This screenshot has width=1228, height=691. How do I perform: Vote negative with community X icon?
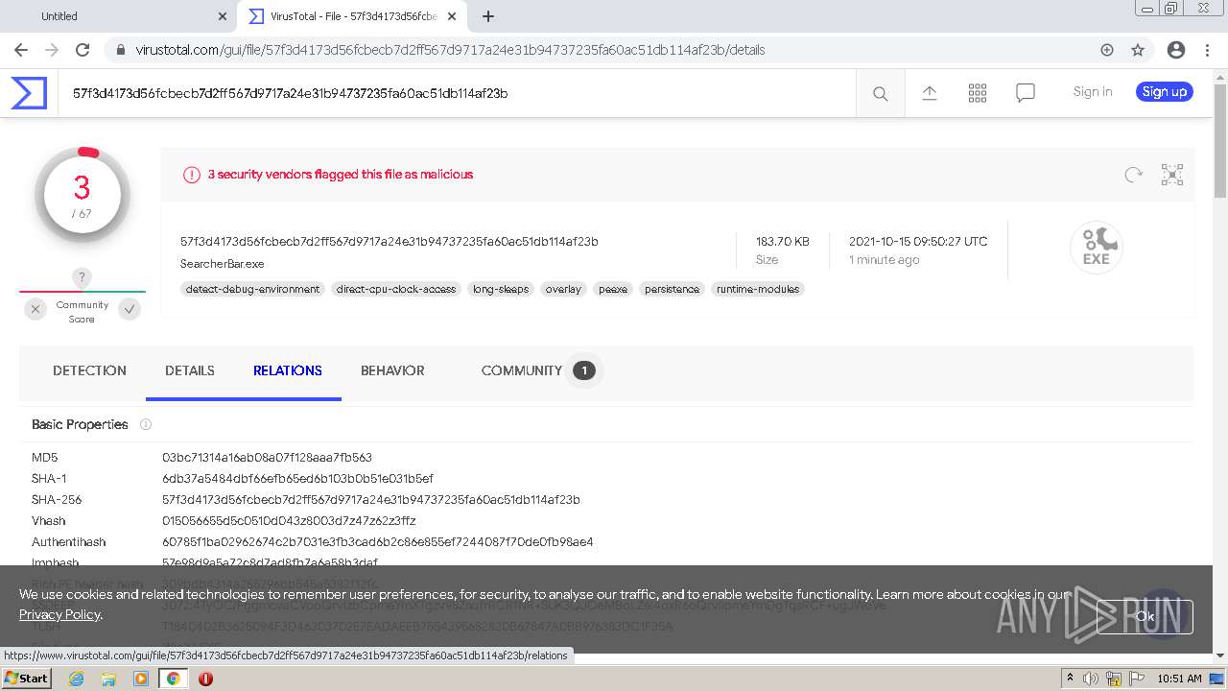pyautogui.click(x=35, y=309)
